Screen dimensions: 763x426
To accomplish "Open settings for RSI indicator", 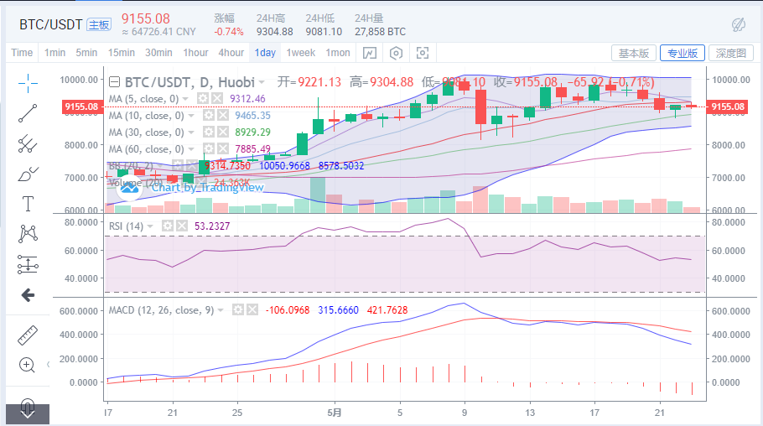I will pos(168,226).
